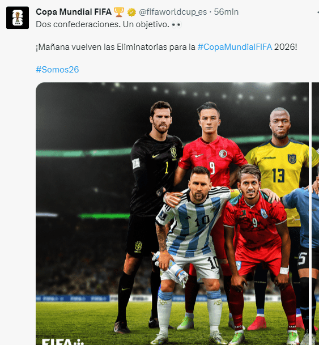Click the gold verified badge
The height and width of the screenshot is (345, 319).
click(131, 12)
